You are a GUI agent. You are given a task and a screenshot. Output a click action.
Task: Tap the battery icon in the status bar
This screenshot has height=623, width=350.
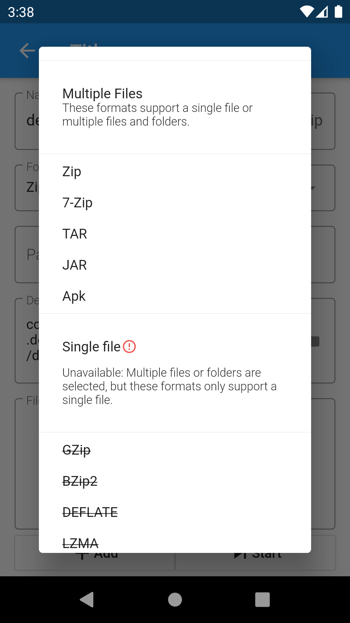pyautogui.click(x=338, y=12)
